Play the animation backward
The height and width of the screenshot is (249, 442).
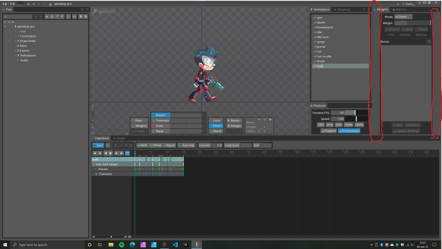click(106, 153)
